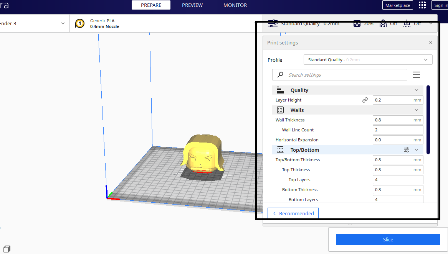The image size is (448, 254).
Task: Click the Search settings field
Action: point(339,75)
